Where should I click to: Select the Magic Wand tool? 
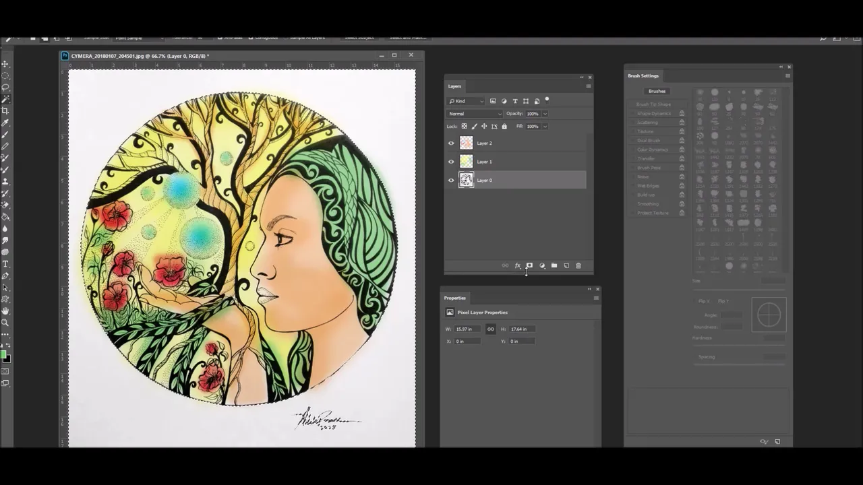click(x=5, y=99)
